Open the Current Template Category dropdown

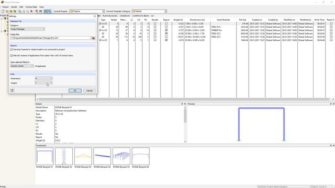click(165, 11)
